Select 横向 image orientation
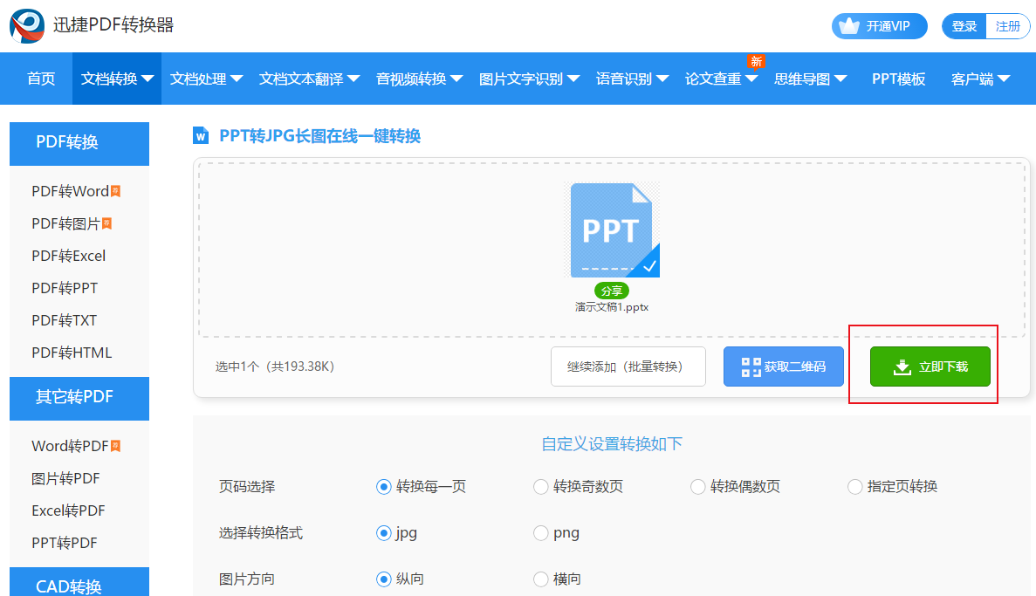This screenshot has height=596, width=1036. [541, 579]
